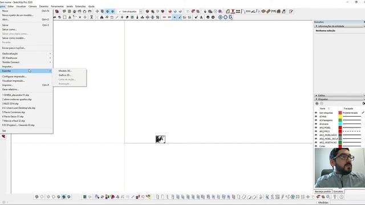The width and height of the screenshot is (365, 205).
Task: Open the Extensões menu
Action: coord(80,6)
